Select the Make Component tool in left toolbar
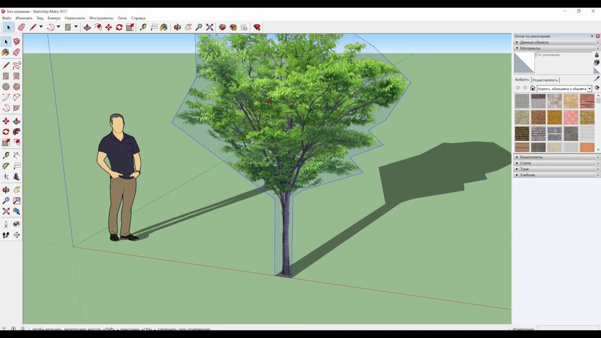The height and width of the screenshot is (338, 601). coord(16,42)
